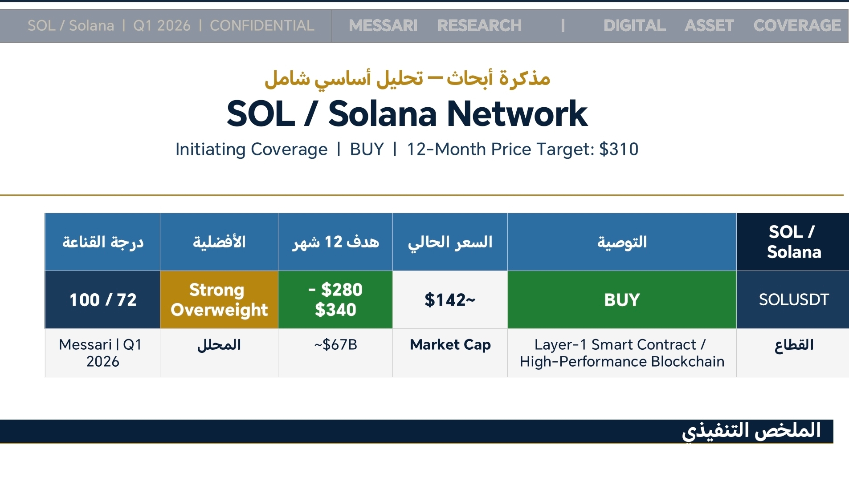Click the DIGITAL ASSET COVERAGE header label
Image resolution: width=849 pixels, height=477 pixels.
coord(722,26)
